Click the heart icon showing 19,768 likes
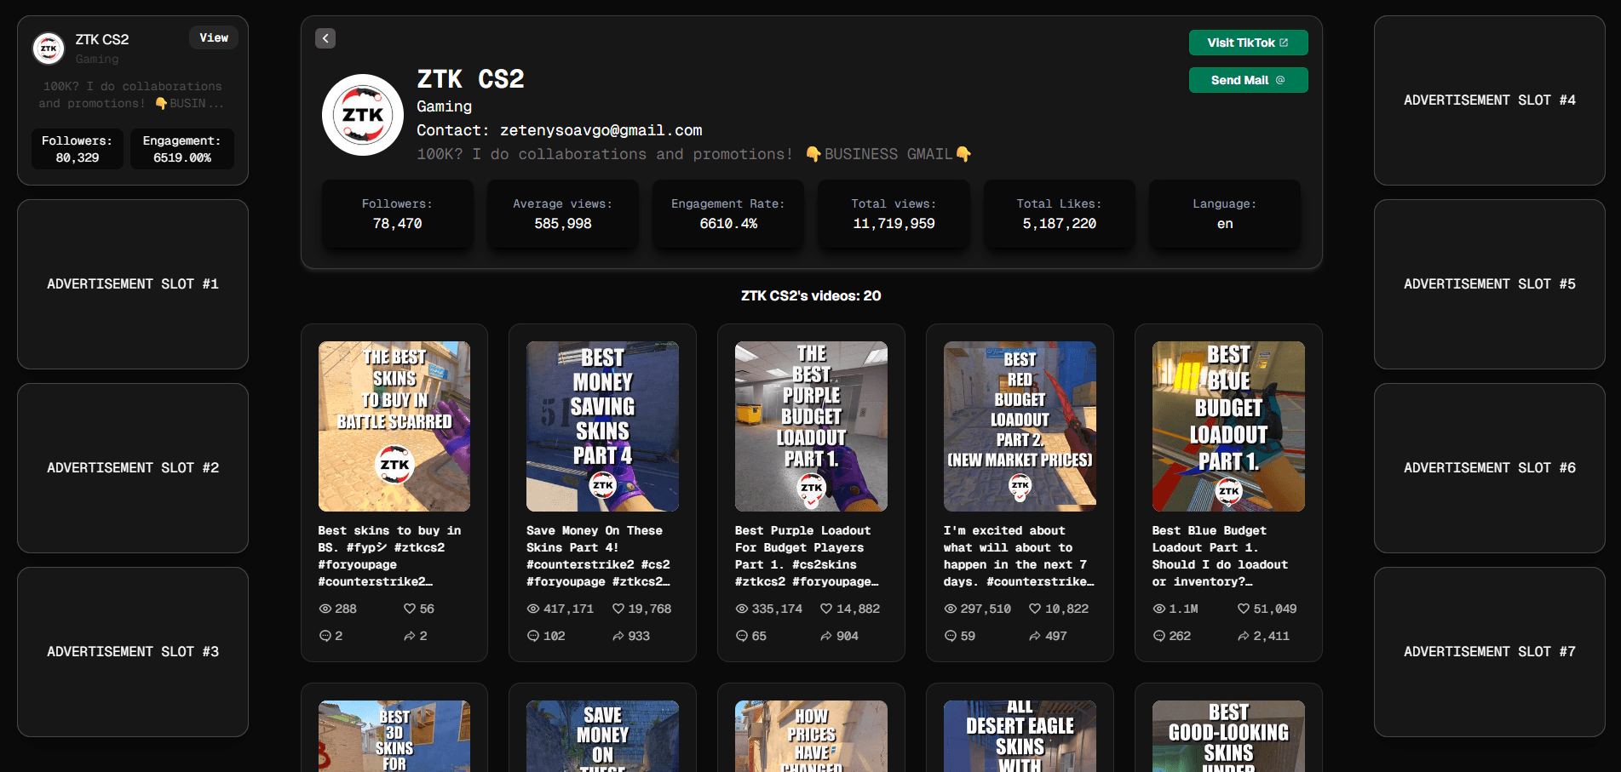 617,609
